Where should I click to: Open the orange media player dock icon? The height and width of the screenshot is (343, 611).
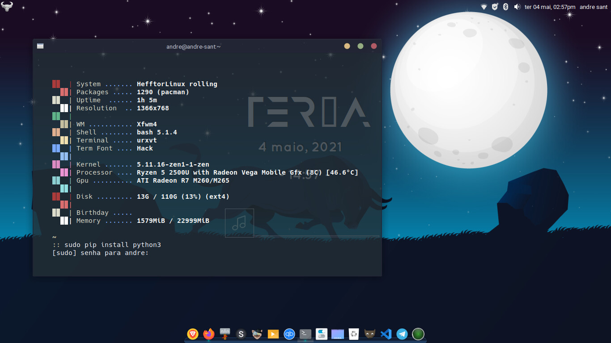(273, 334)
